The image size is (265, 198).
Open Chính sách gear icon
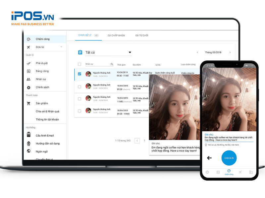pos(29,87)
